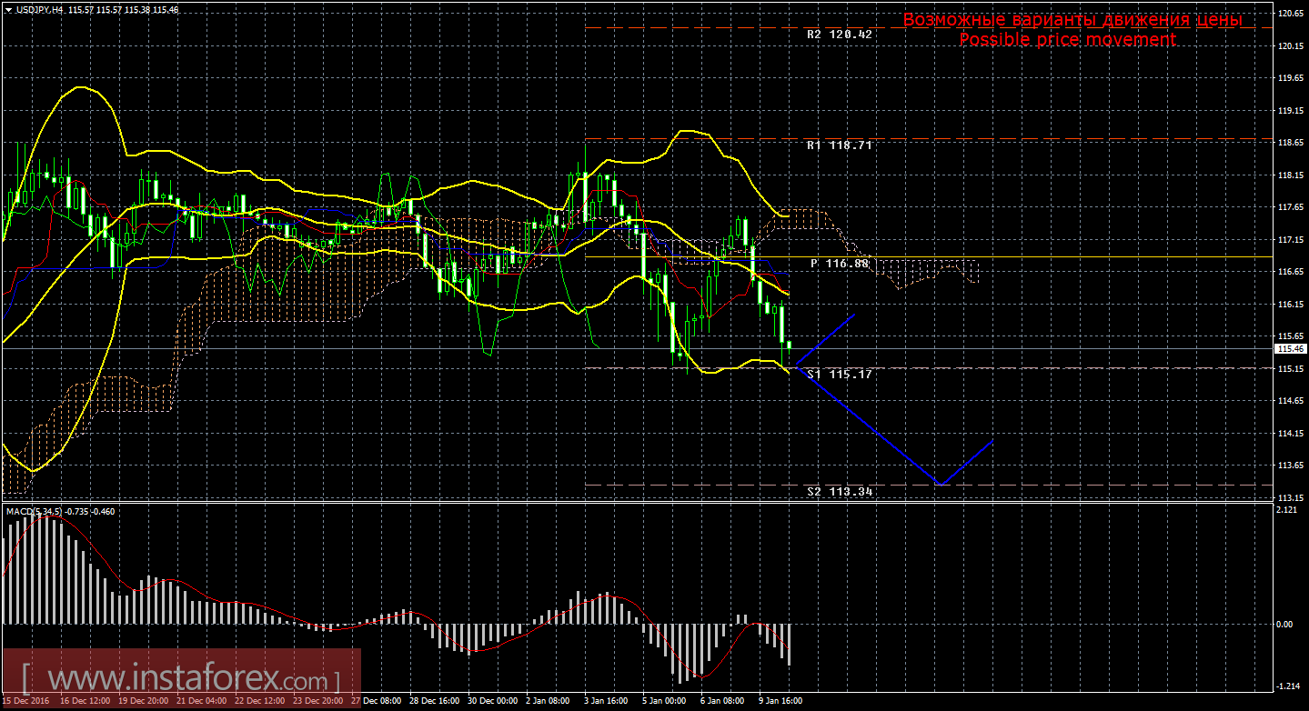Open the chart menu triangle beside USDJPY,H4
The image size is (1309, 711).
(8, 9)
